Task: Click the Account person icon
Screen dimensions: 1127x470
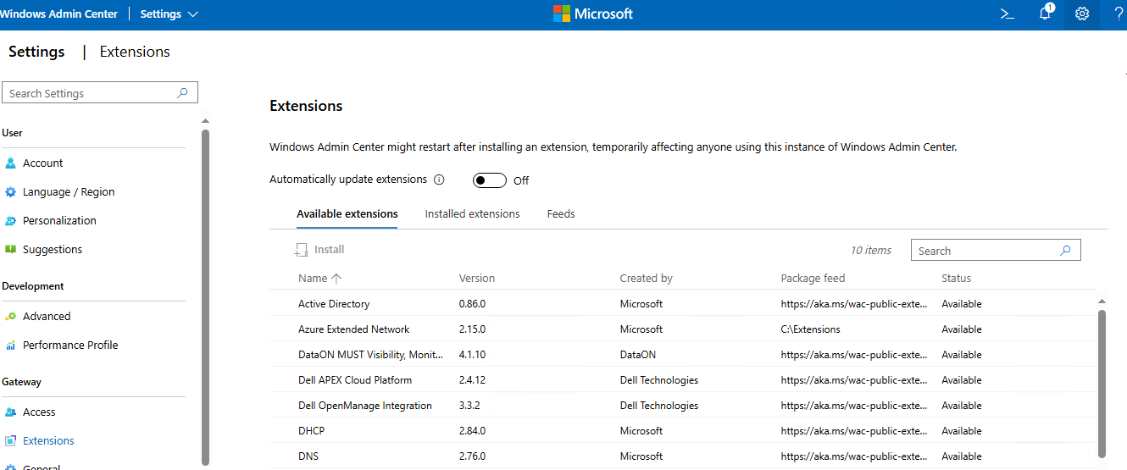Action: pos(11,163)
